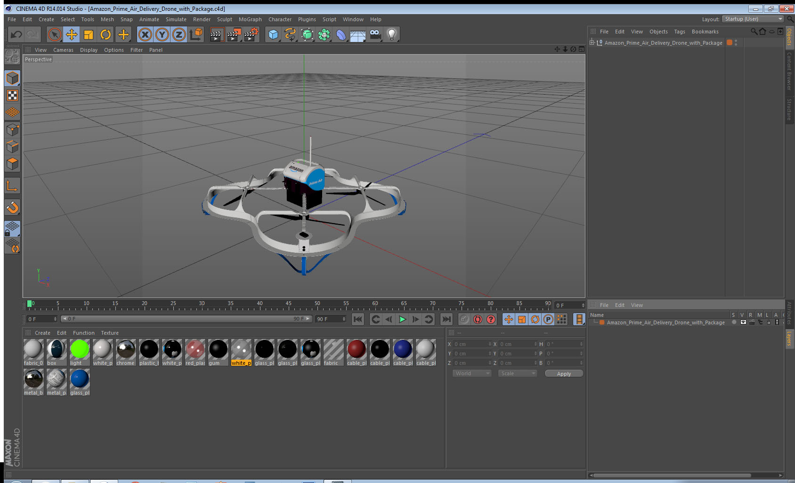795x483 pixels.
Task: Expand the Amazon drone object tree
Action: [592, 42]
